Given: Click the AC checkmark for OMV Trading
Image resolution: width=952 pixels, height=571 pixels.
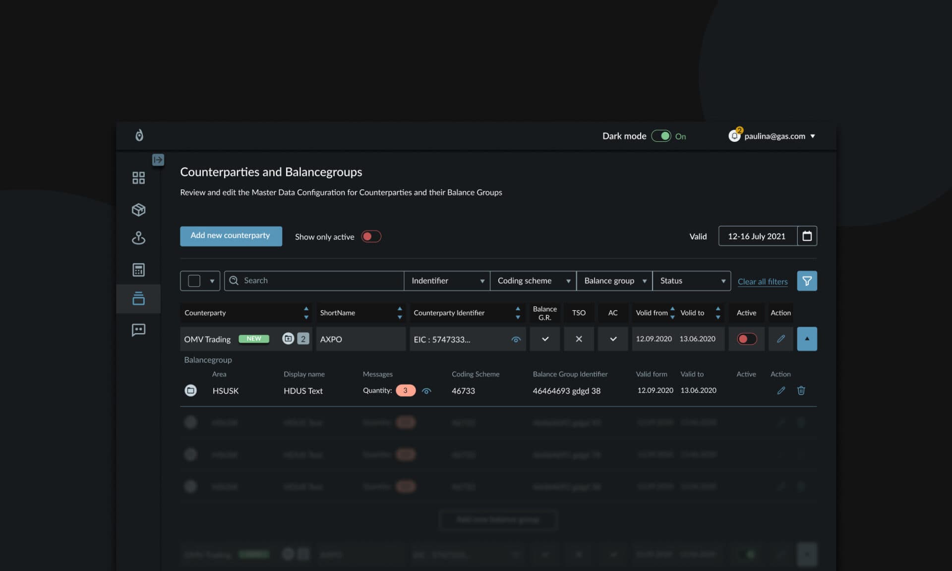Looking at the screenshot, I should click(613, 339).
